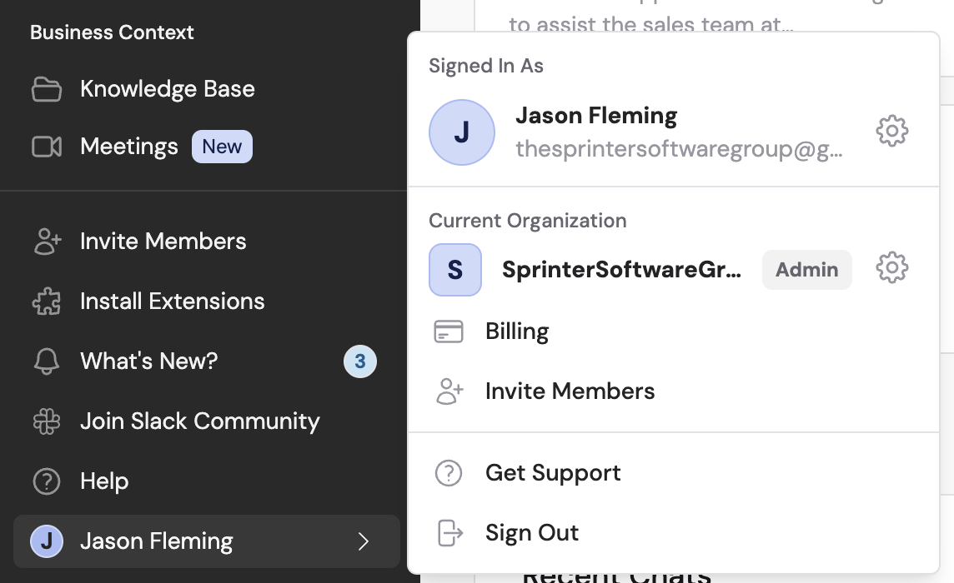Click the Help question mark icon
The image size is (954, 583).
point(47,481)
